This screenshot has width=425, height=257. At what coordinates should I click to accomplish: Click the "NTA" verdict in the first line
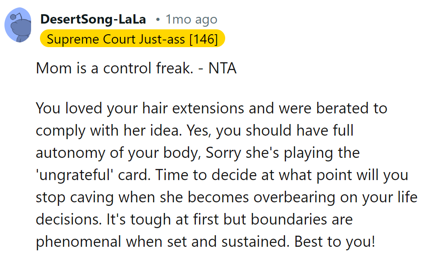(222, 69)
